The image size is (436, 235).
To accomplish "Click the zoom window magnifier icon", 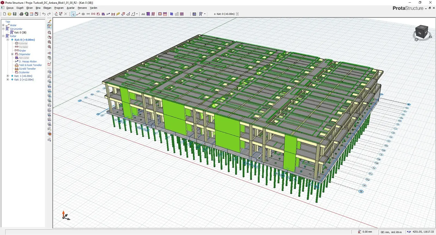I will point(49,33).
